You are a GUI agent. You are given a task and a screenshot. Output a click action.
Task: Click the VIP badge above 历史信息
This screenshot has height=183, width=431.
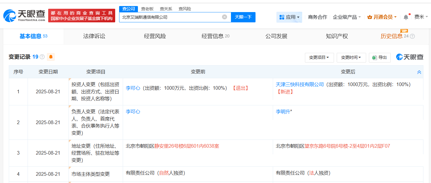pos(404,31)
